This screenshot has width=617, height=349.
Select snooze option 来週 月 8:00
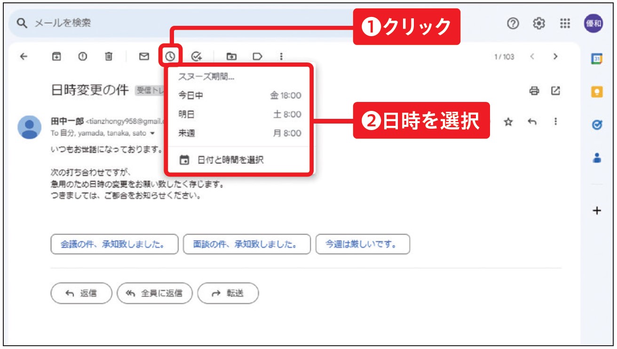point(239,133)
